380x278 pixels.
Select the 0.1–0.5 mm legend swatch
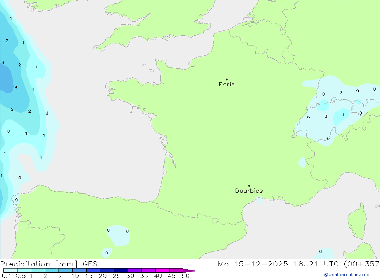point(10,270)
